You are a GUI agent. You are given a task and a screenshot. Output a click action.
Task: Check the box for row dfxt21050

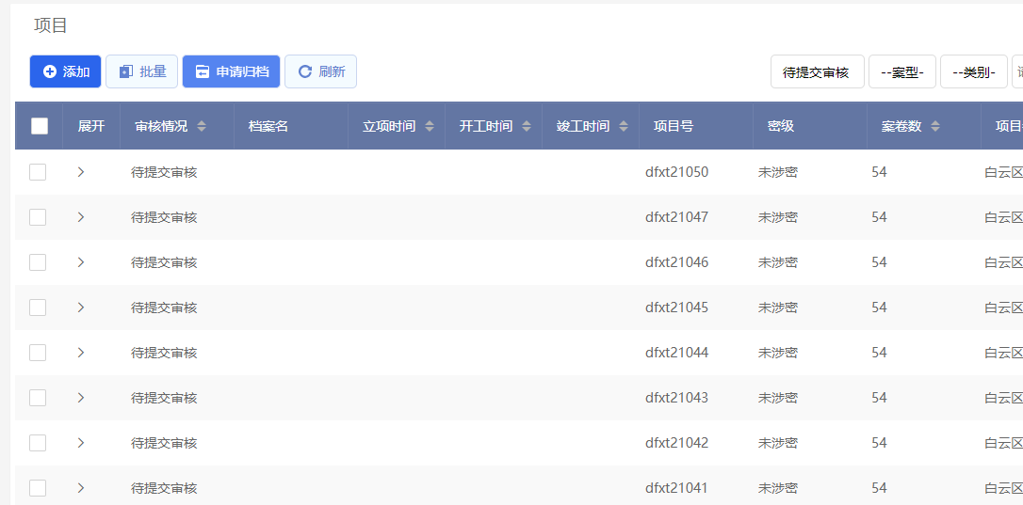click(x=38, y=172)
